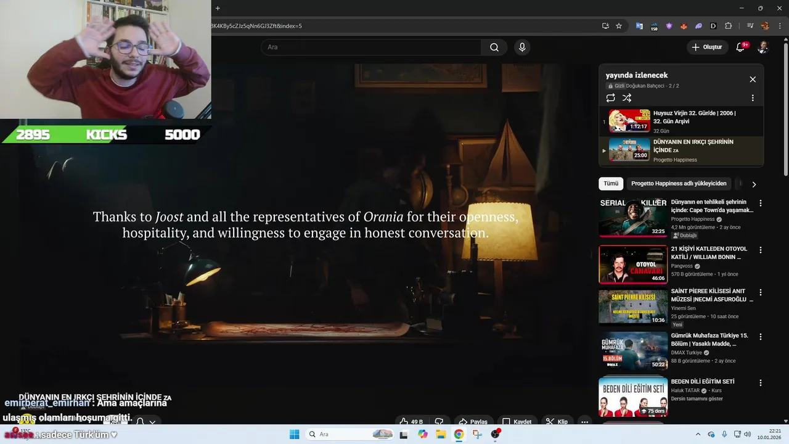Open Chrome icon in taskbar
Image resolution: width=789 pixels, height=444 pixels.
tap(459, 434)
